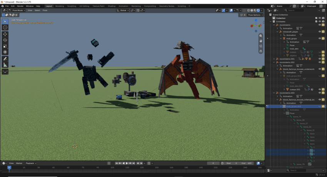The image size is (327, 177).
Task: Open outliner filter dropdown
Action: 319,10
